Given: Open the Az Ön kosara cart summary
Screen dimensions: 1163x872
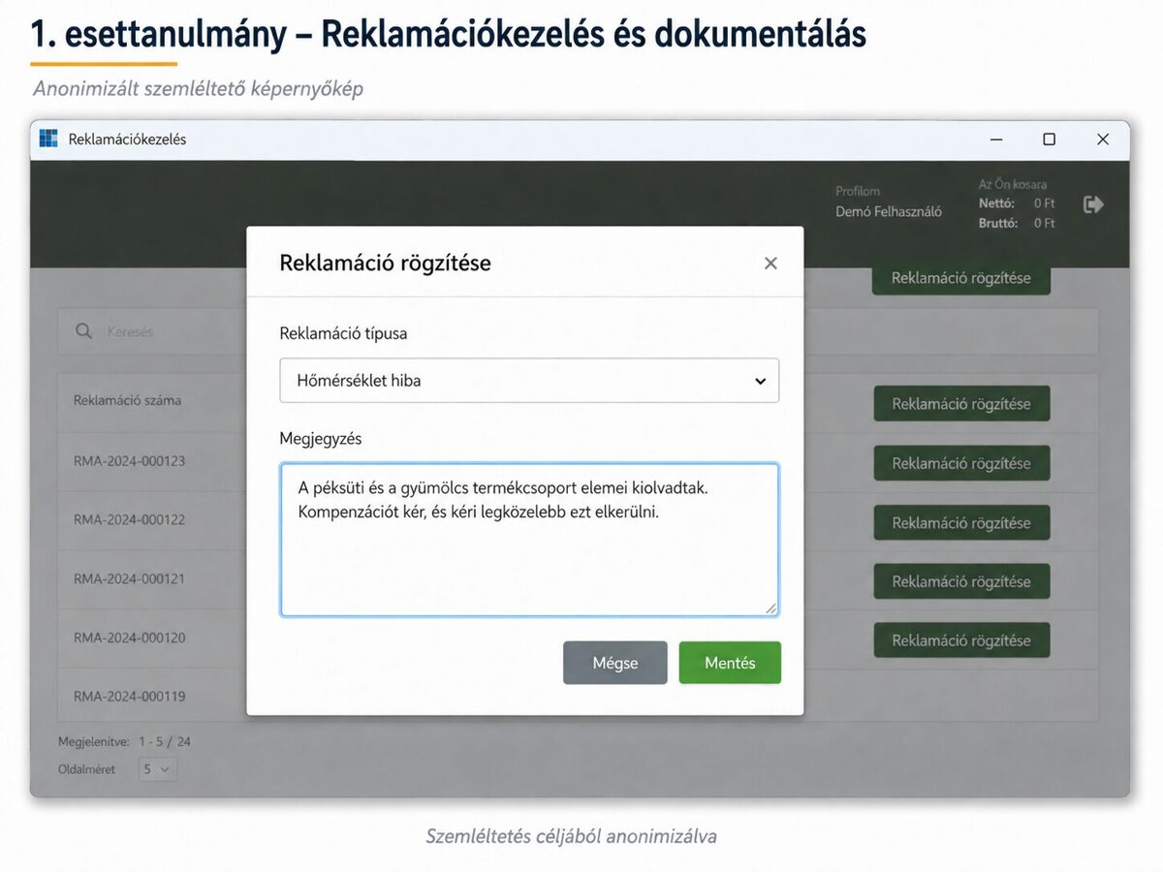Looking at the screenshot, I should tap(1017, 203).
